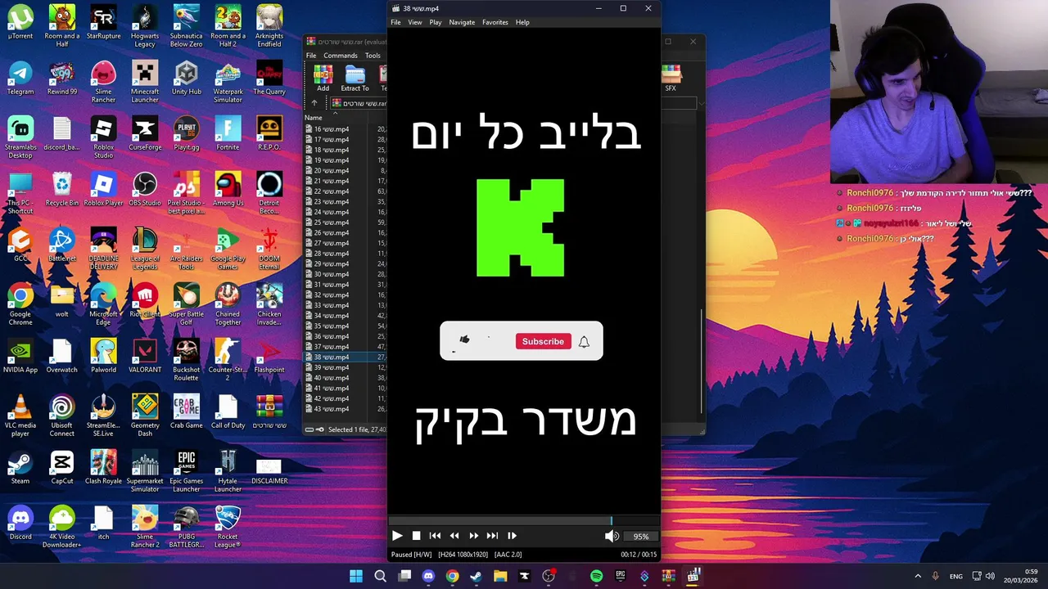Open the media player View menu
This screenshot has width=1048, height=589.
(415, 22)
